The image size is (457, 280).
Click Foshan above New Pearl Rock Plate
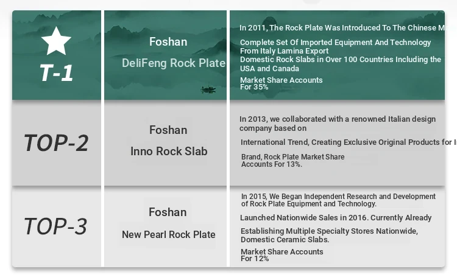coord(168,212)
